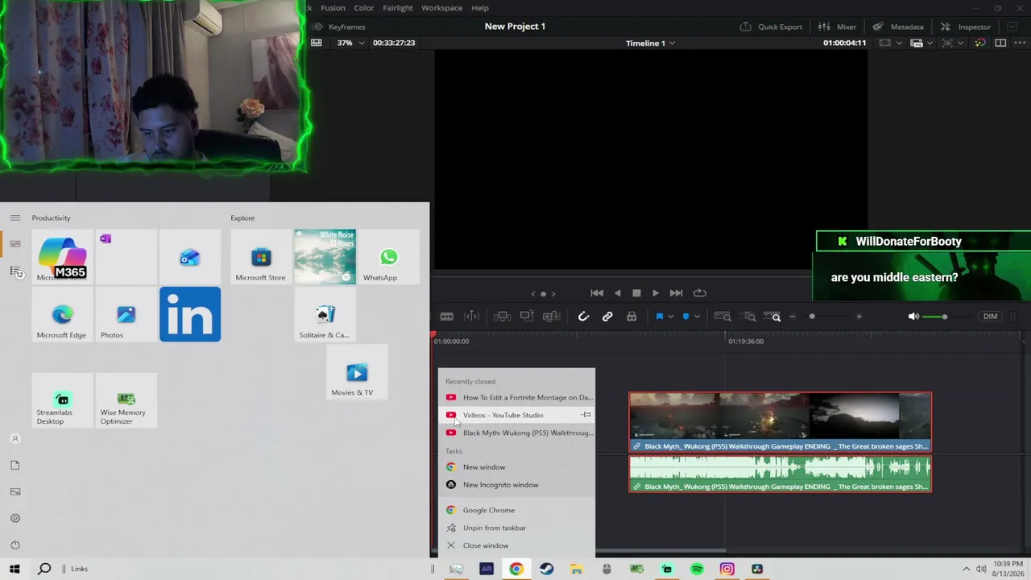This screenshot has height=580, width=1031.
Task: Open the Outlook tile
Action: click(x=190, y=257)
